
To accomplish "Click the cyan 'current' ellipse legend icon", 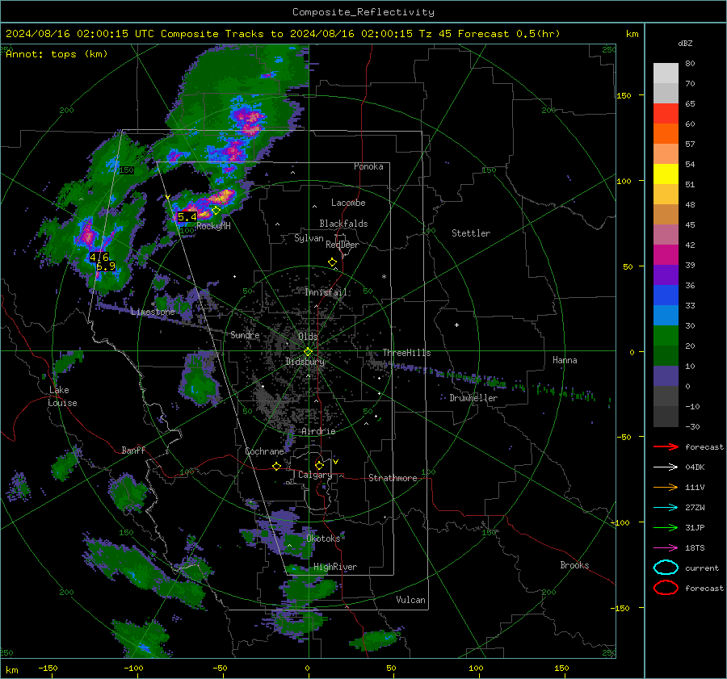I will point(666,568).
